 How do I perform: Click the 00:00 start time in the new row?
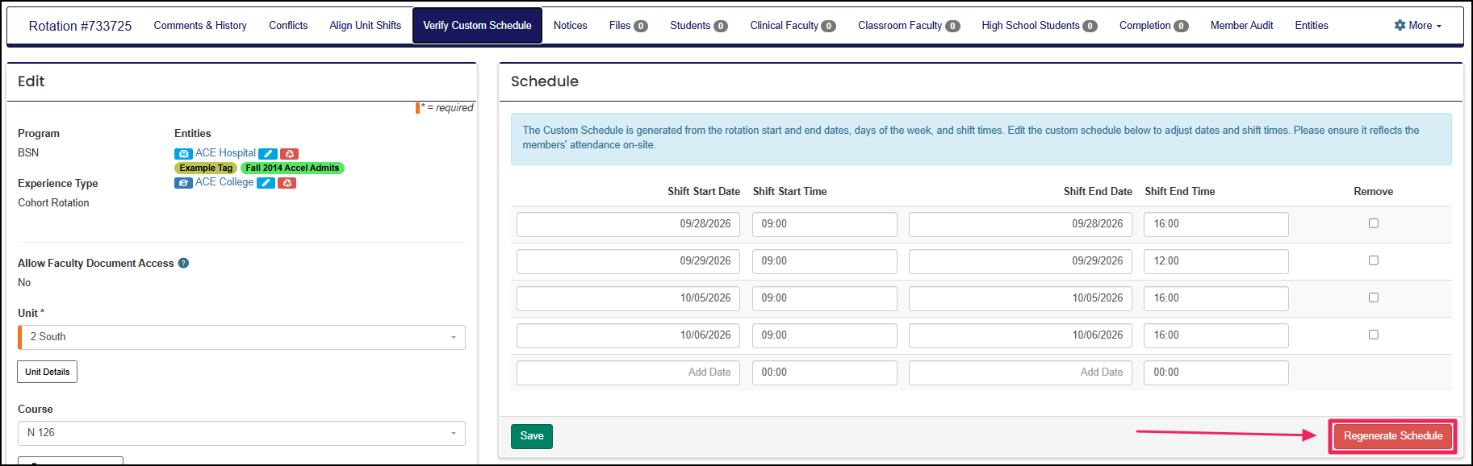tap(824, 372)
